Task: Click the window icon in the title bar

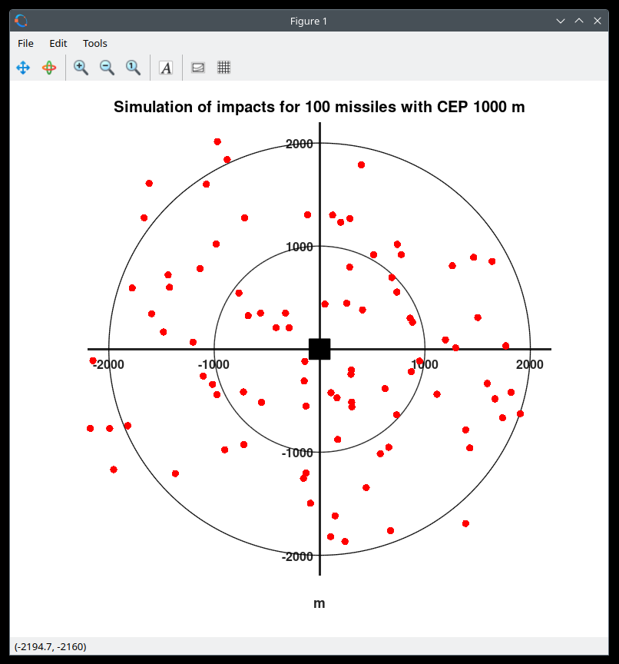Action: [21, 21]
